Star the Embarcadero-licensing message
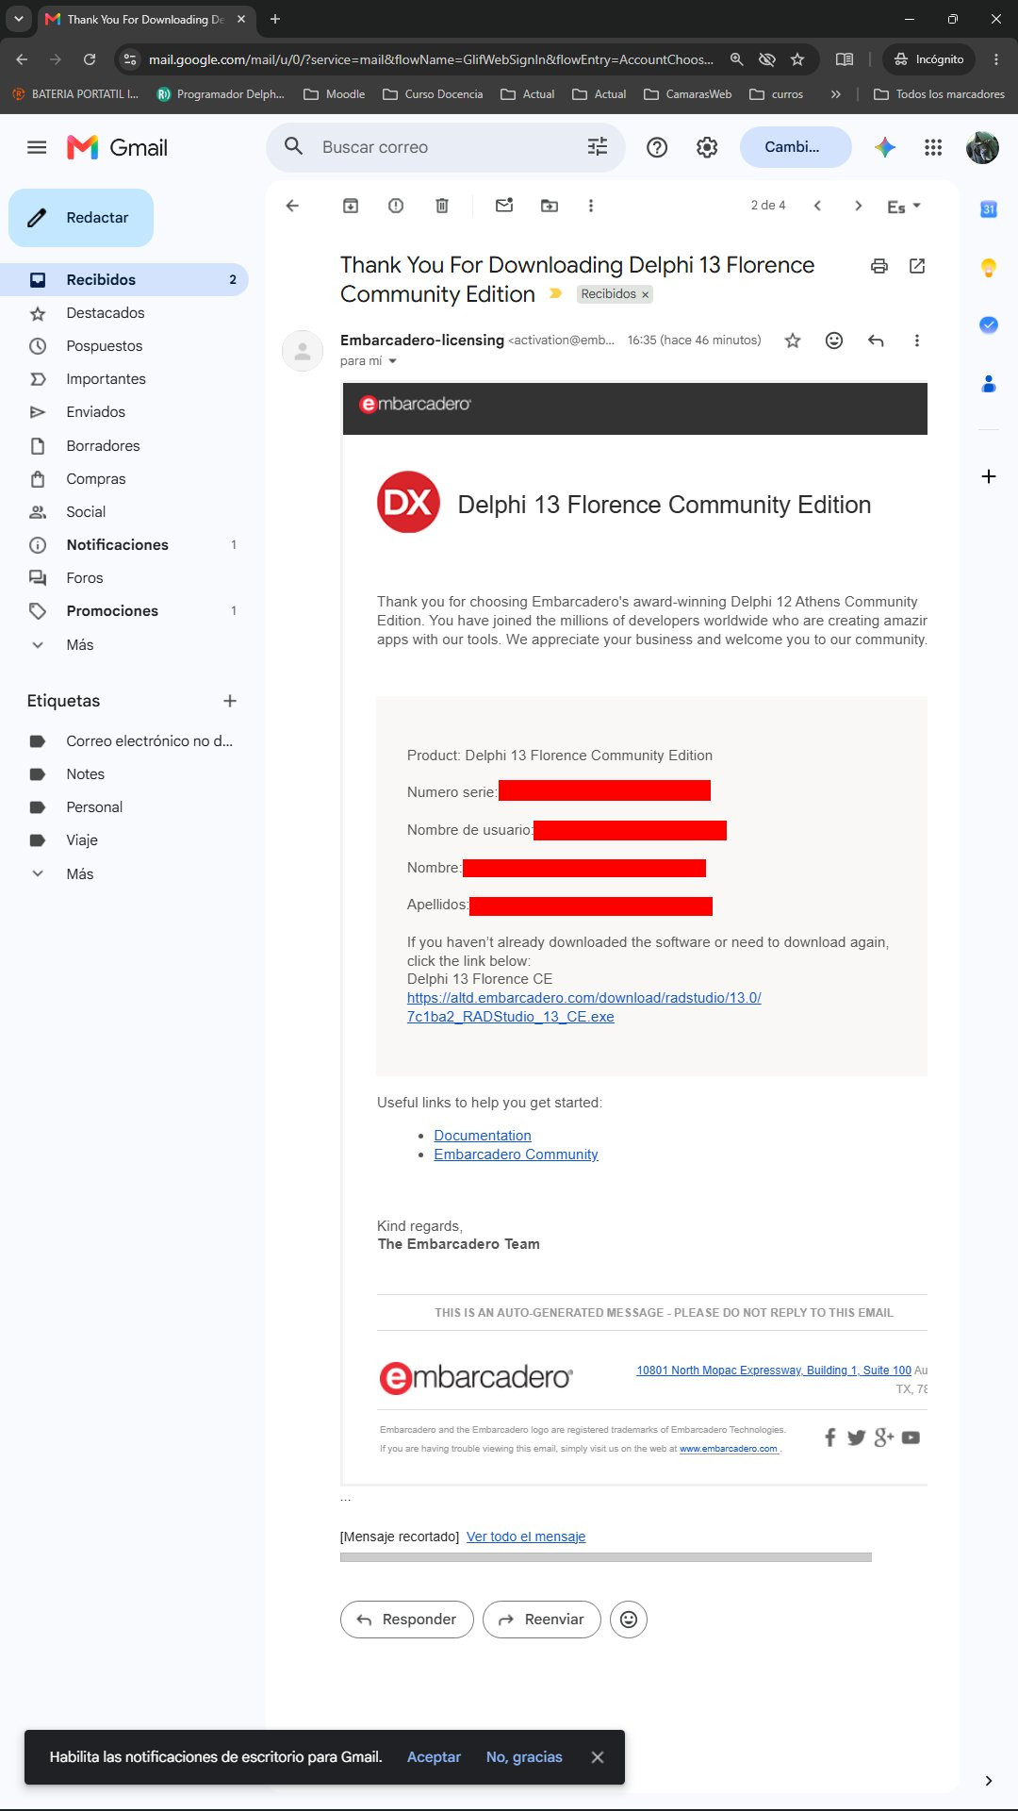1018x1811 pixels. click(x=793, y=341)
